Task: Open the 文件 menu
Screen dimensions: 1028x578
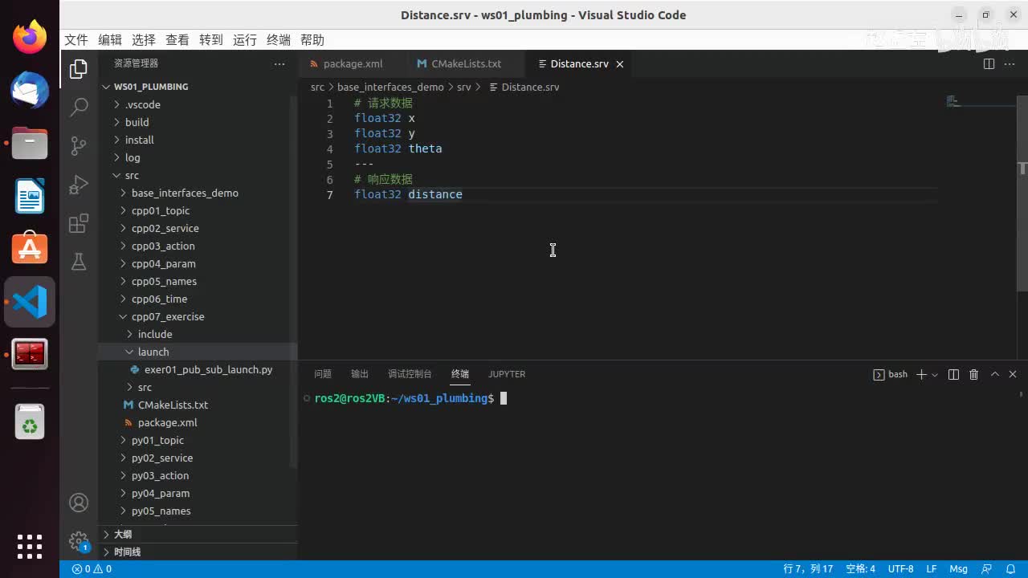Action: coord(76,40)
